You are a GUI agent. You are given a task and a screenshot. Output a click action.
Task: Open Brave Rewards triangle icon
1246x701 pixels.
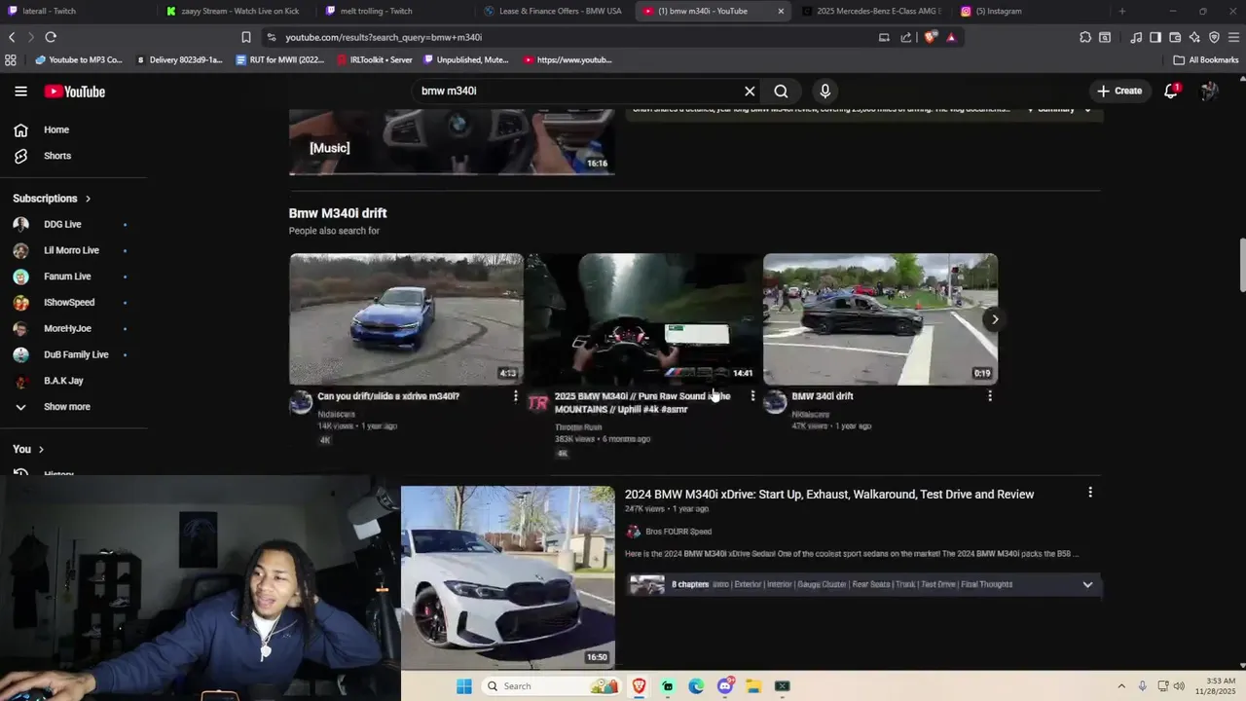click(x=951, y=37)
